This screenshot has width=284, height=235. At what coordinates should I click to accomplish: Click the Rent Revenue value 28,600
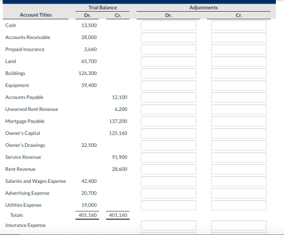pos(120,169)
